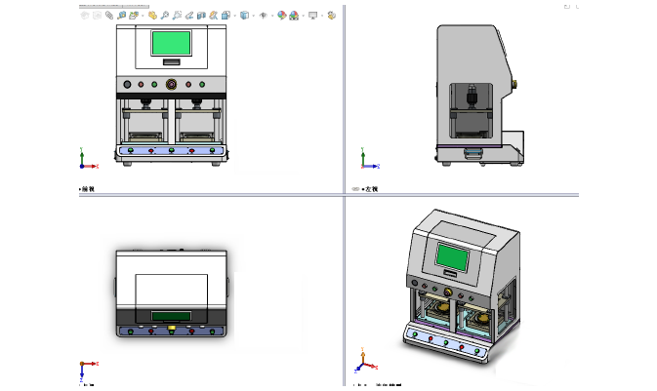Select the Pan hand tool
657x391 pixels.
pos(151,16)
